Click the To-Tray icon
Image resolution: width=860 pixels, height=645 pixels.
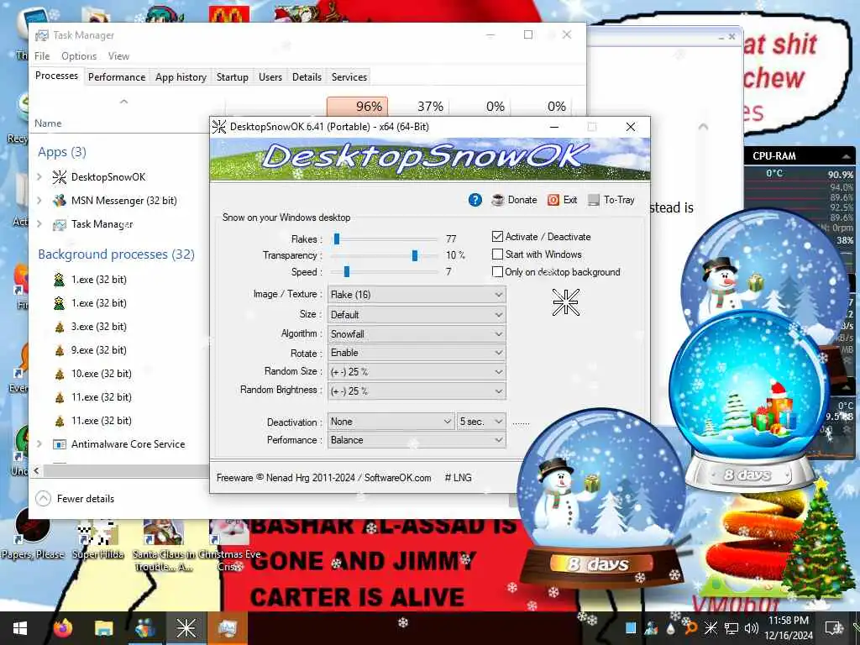(594, 200)
